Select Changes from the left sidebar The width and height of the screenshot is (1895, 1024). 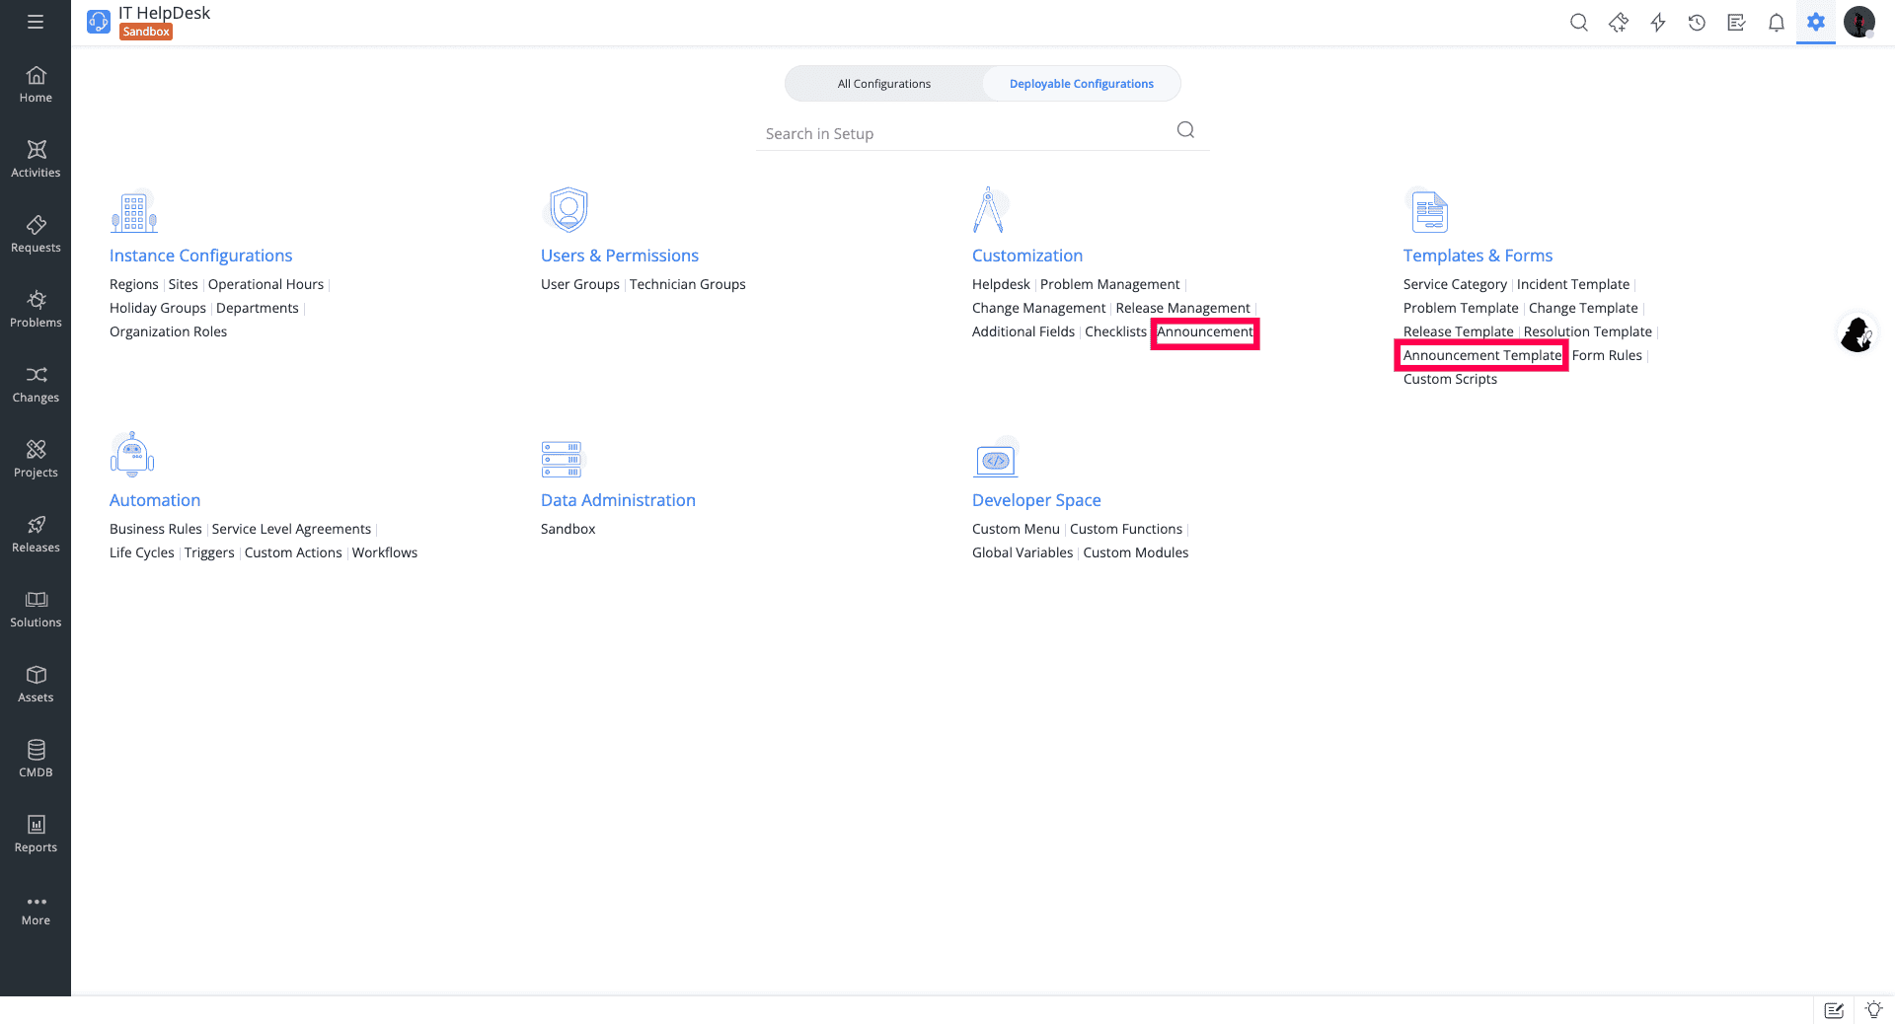(x=36, y=385)
